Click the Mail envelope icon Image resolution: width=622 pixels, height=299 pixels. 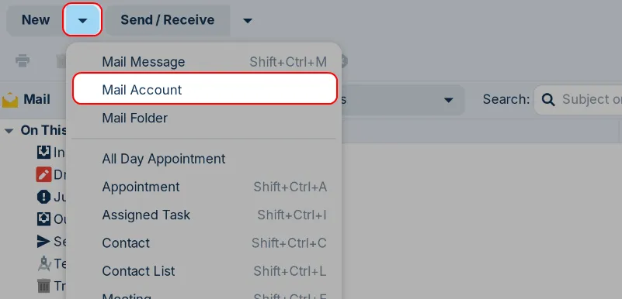click(10, 100)
